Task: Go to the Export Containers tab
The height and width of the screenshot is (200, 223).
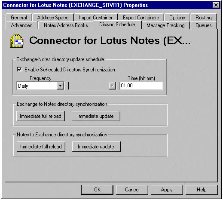Action: [x=141, y=18]
